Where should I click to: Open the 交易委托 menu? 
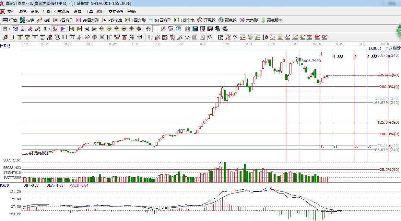[x=116, y=12]
